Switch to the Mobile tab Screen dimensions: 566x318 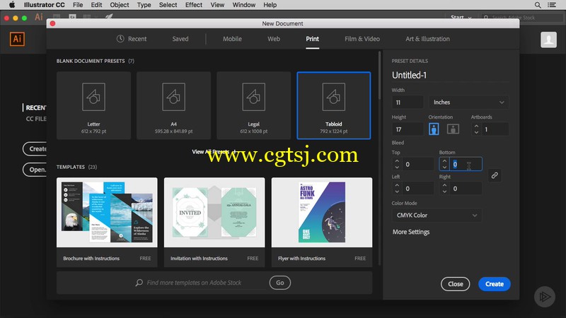coord(232,39)
